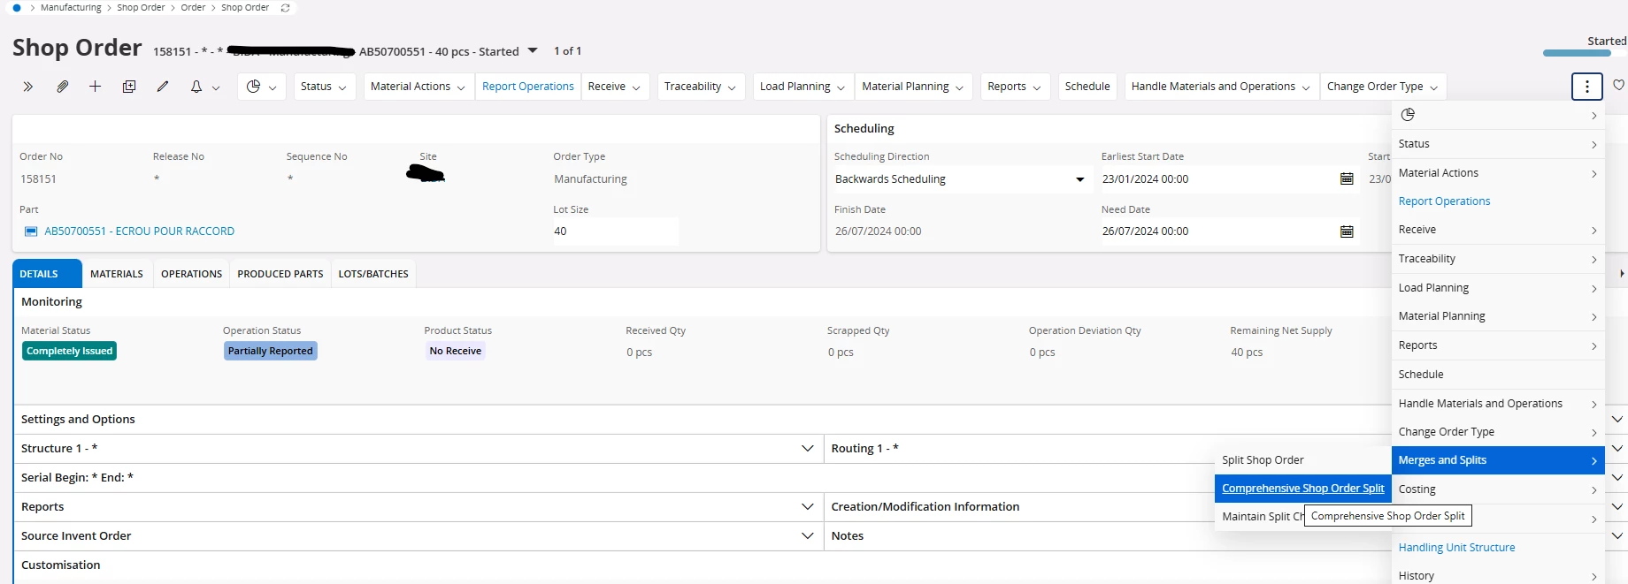Open the Scheduling Direction dropdown

(1079, 179)
